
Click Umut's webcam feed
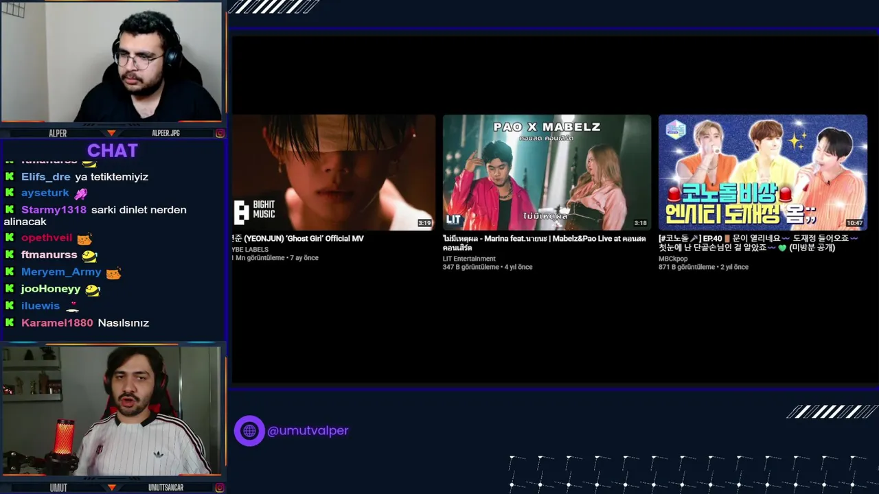click(111, 410)
